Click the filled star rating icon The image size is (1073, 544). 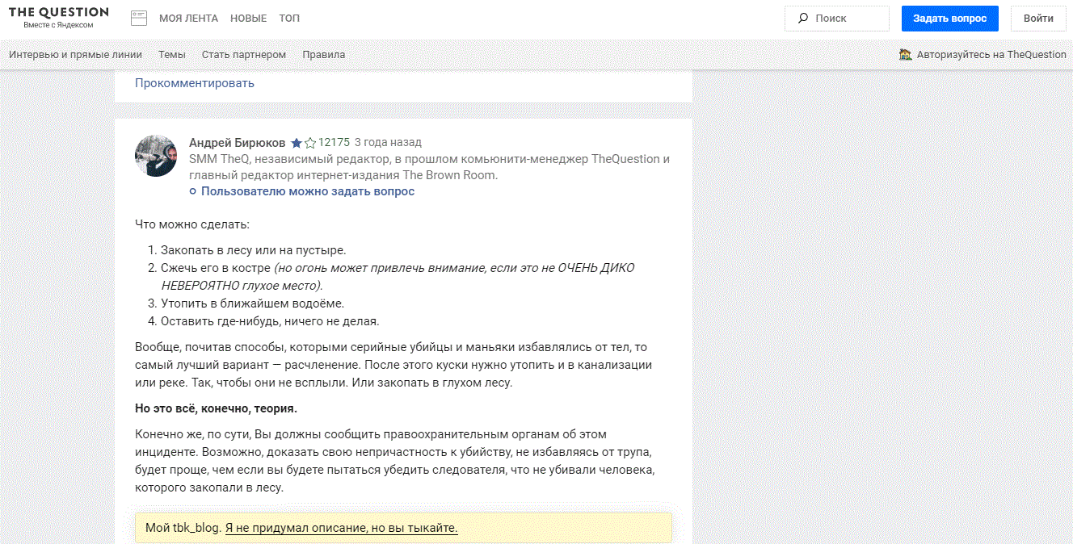tap(297, 143)
